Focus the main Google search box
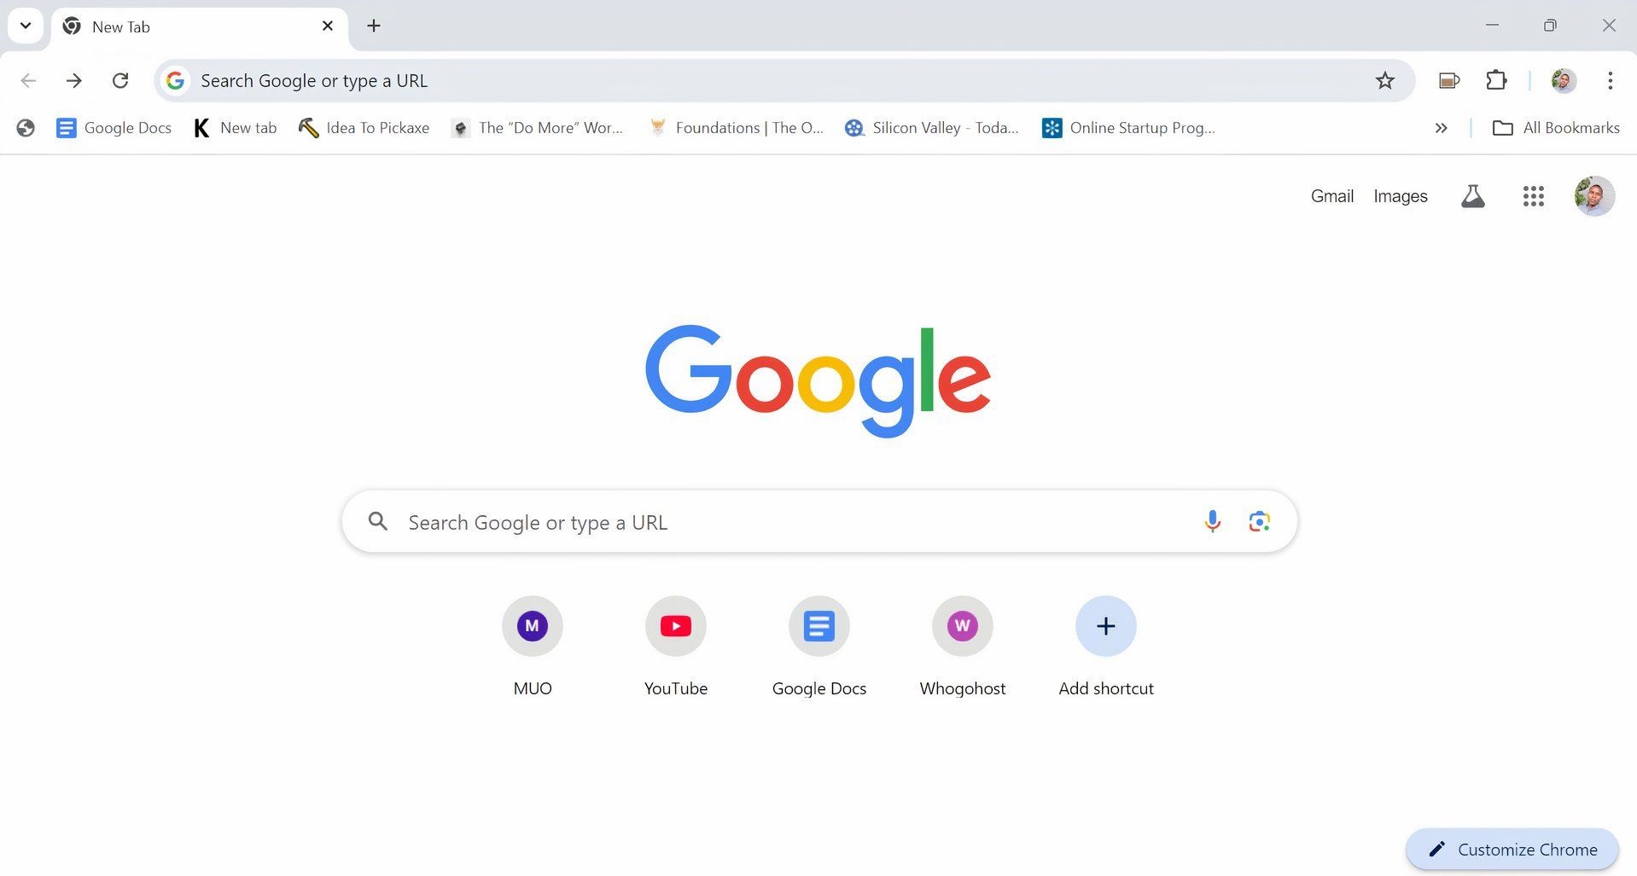The height and width of the screenshot is (876, 1637). [819, 521]
